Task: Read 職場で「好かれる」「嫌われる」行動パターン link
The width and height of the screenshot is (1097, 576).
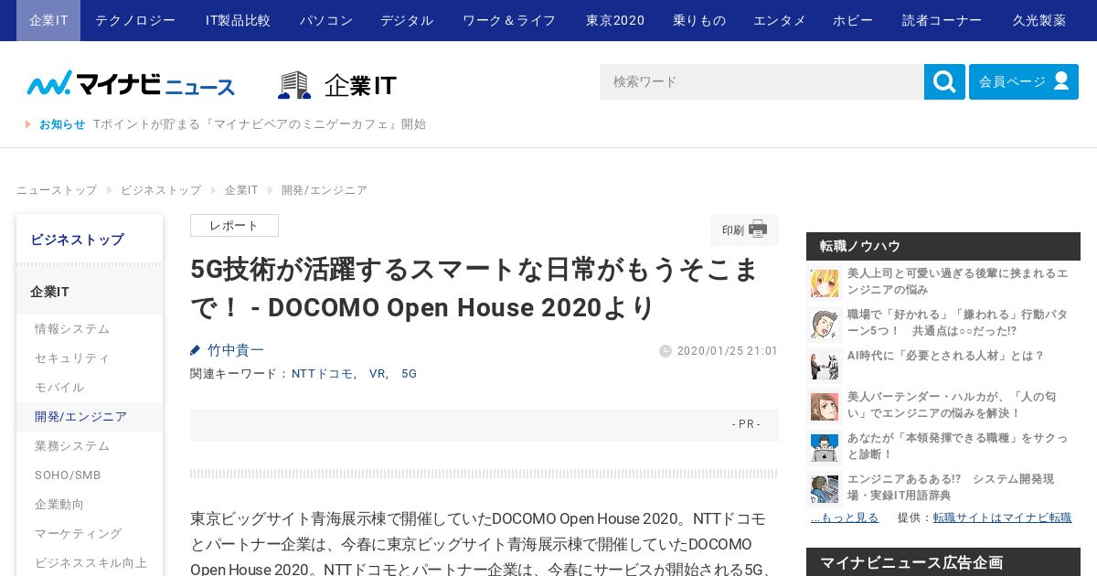Action: [957, 323]
